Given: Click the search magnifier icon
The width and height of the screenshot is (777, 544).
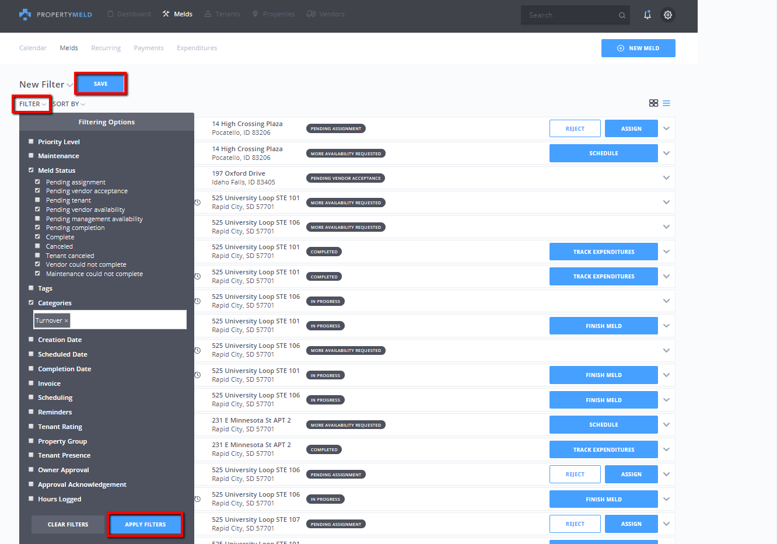Looking at the screenshot, I should pyautogui.click(x=622, y=15).
